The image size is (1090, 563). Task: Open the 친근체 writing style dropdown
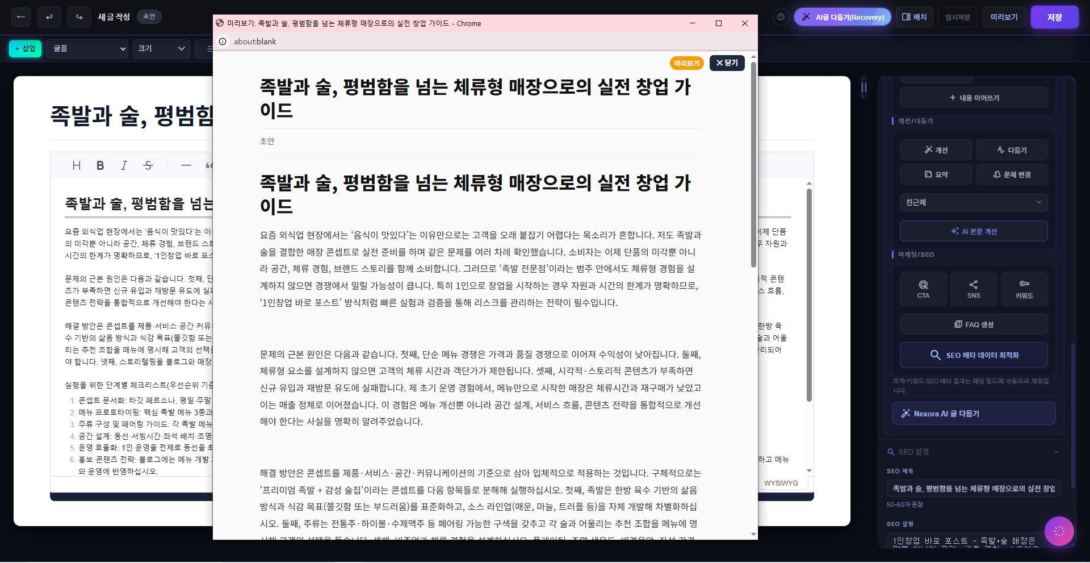coord(973,202)
